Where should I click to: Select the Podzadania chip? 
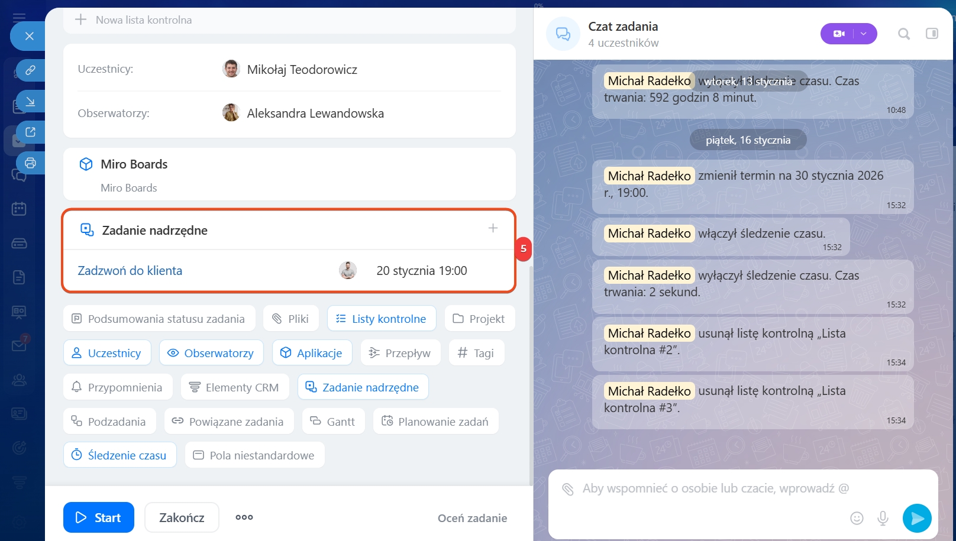pos(109,422)
